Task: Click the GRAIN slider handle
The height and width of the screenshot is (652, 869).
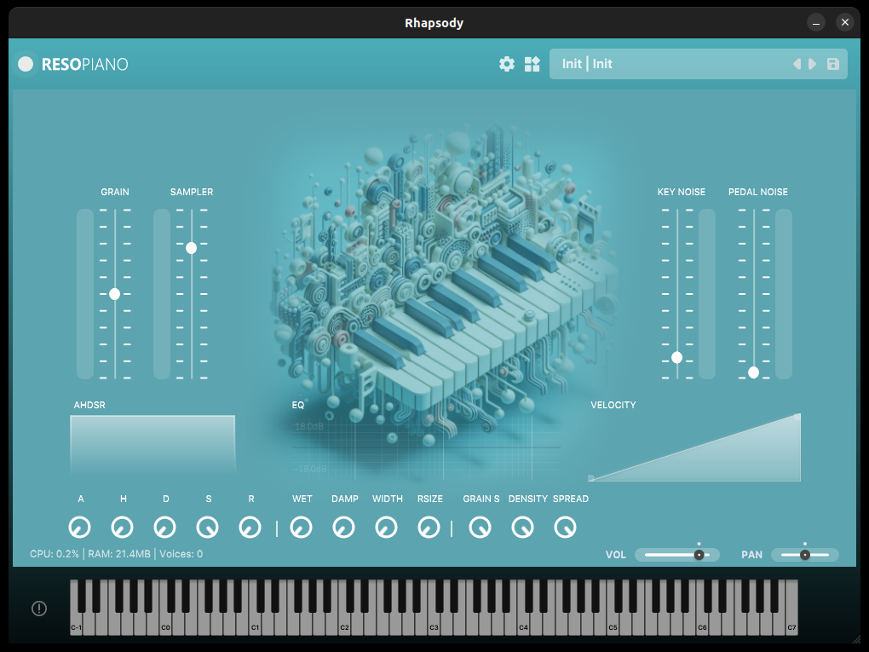Action: 115,294
